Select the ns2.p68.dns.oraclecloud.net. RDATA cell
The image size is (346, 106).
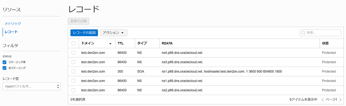point(182,90)
